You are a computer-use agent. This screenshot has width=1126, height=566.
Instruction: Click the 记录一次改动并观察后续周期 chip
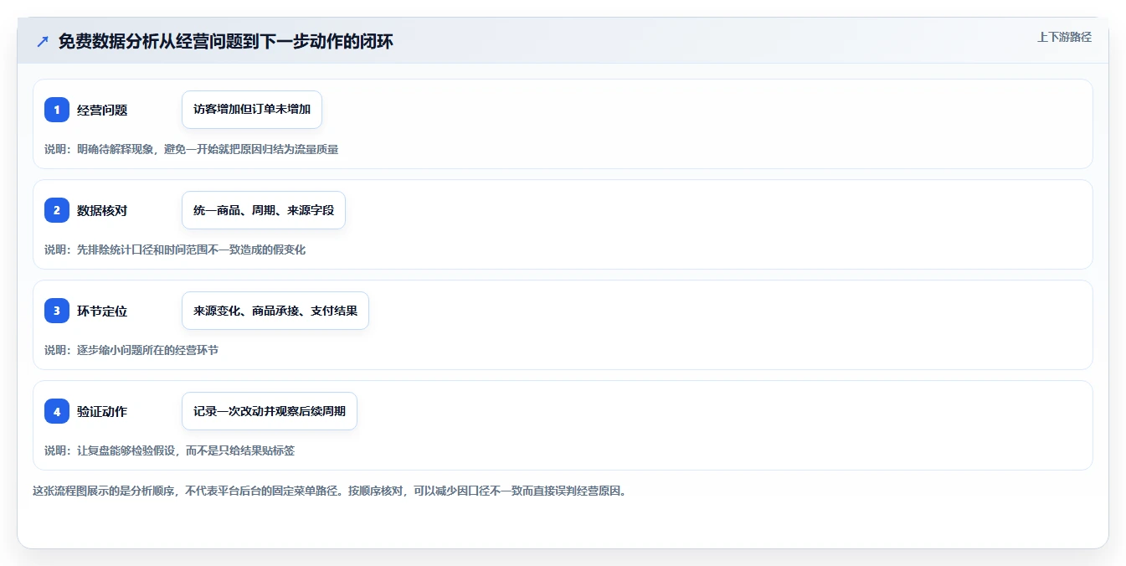point(270,411)
